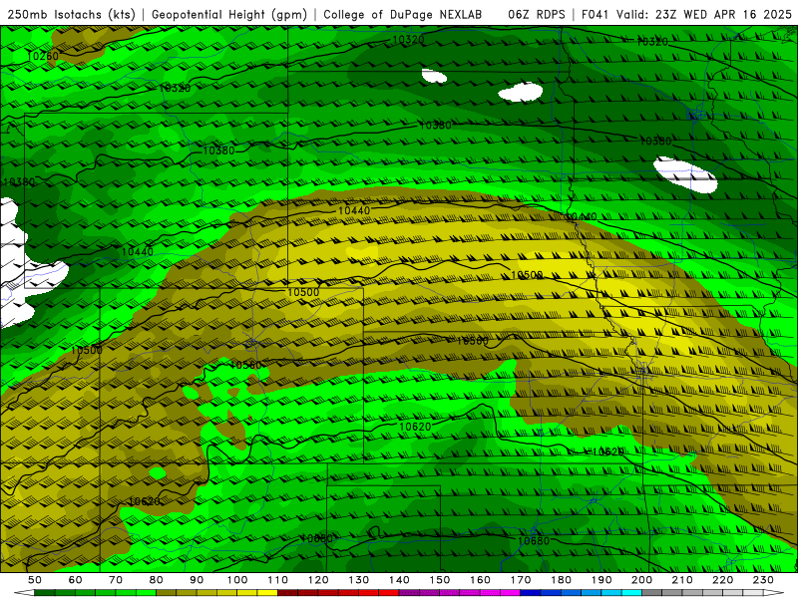This screenshot has height=598, width=798.
Task: Select the 140 label on the color bar
Action: (x=399, y=580)
